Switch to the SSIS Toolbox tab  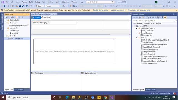[x=19, y=89]
